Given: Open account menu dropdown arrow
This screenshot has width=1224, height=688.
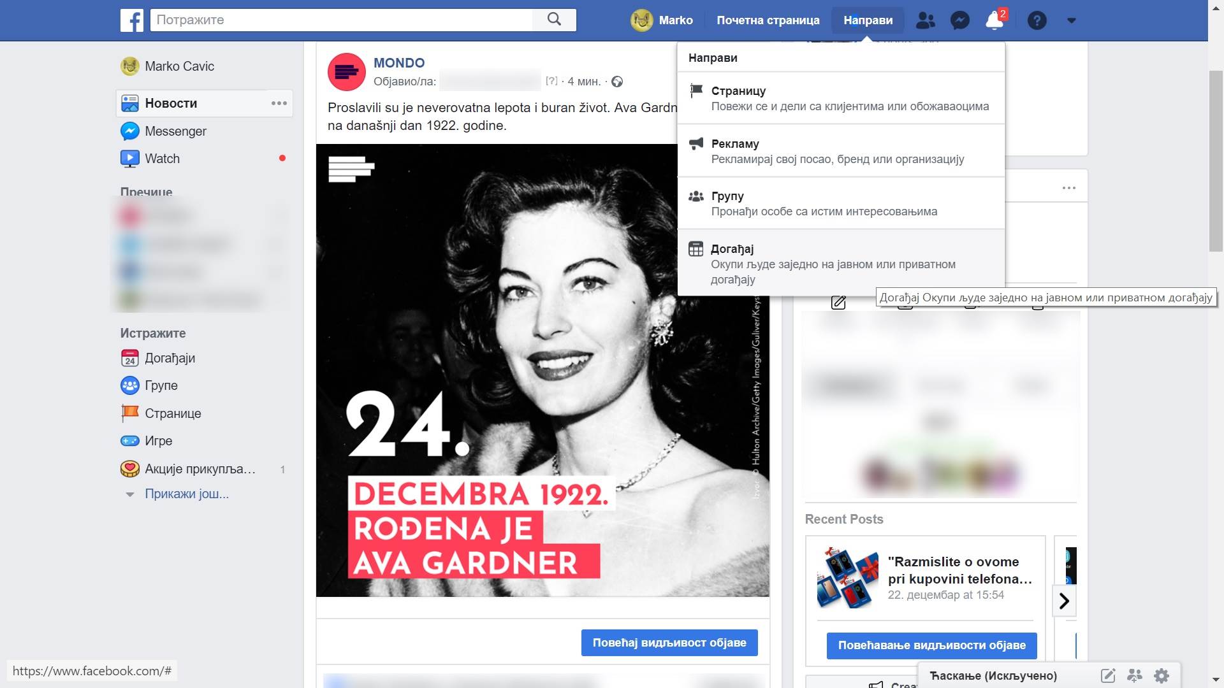Looking at the screenshot, I should pyautogui.click(x=1071, y=20).
